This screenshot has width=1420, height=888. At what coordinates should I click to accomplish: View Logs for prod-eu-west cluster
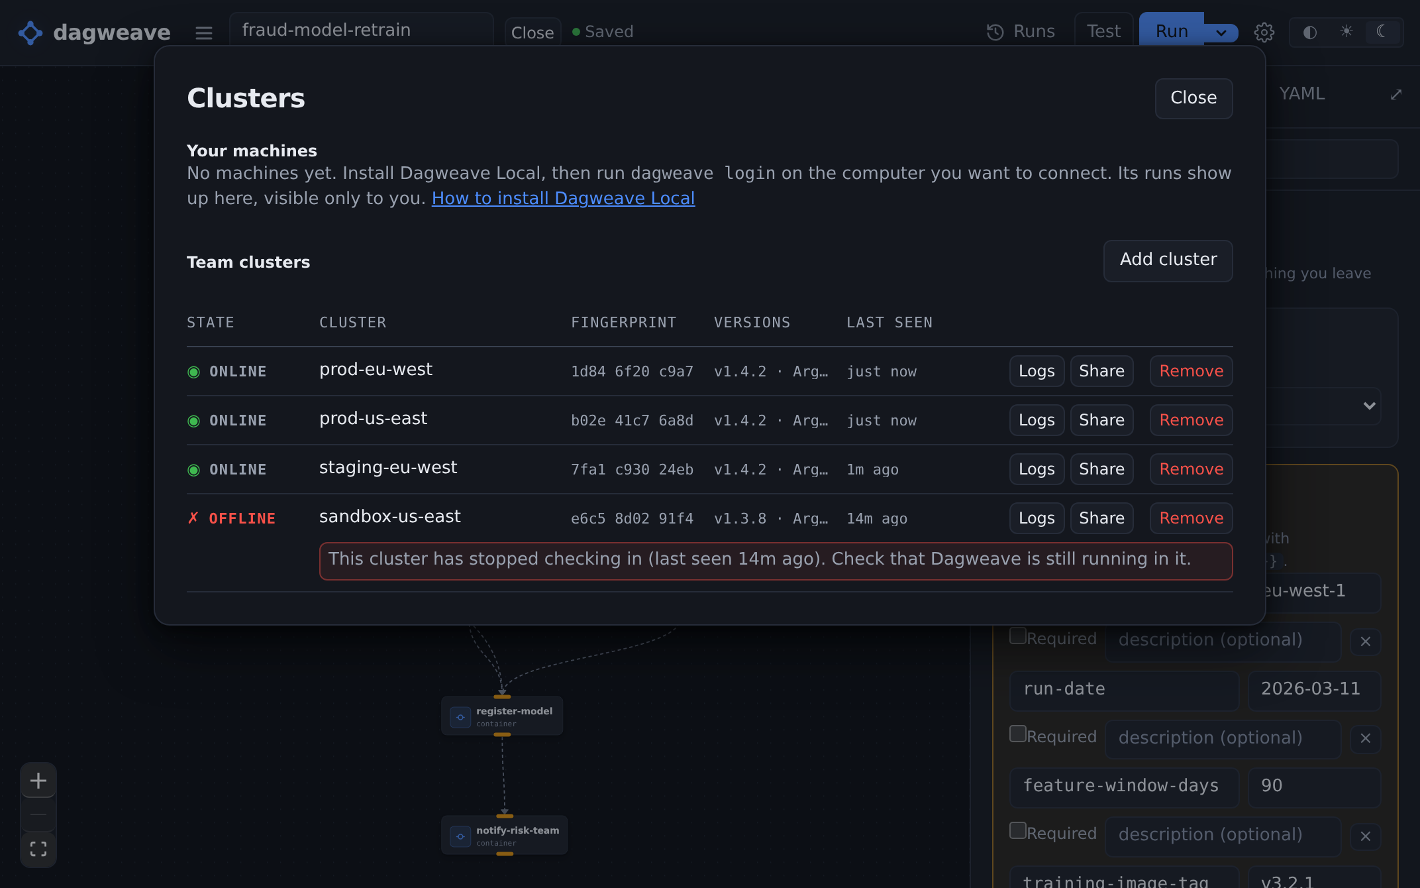[x=1037, y=371]
